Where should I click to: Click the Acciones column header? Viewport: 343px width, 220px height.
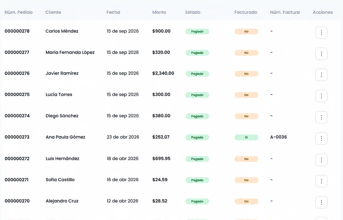click(x=323, y=12)
